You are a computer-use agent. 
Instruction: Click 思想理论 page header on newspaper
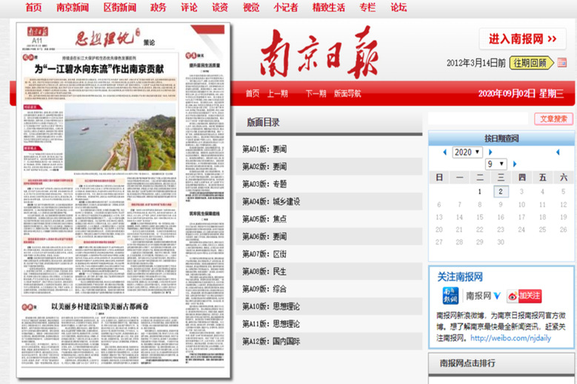[107, 38]
